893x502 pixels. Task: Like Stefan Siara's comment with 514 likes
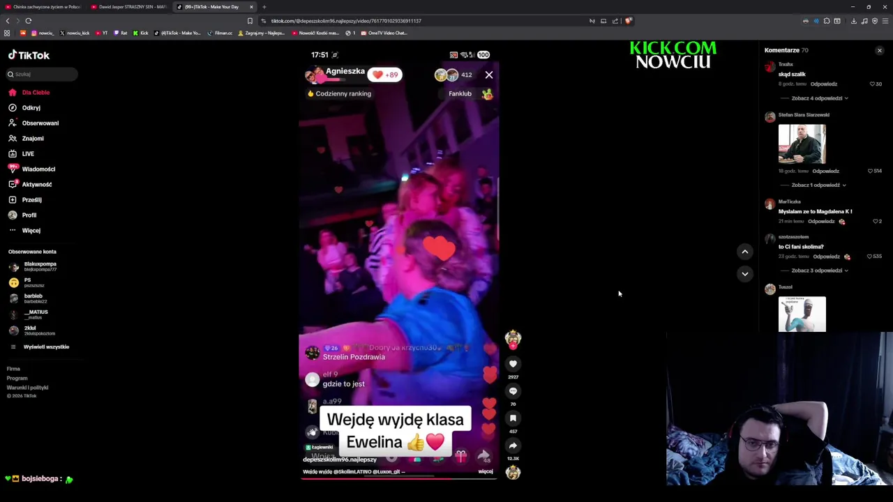click(x=871, y=171)
